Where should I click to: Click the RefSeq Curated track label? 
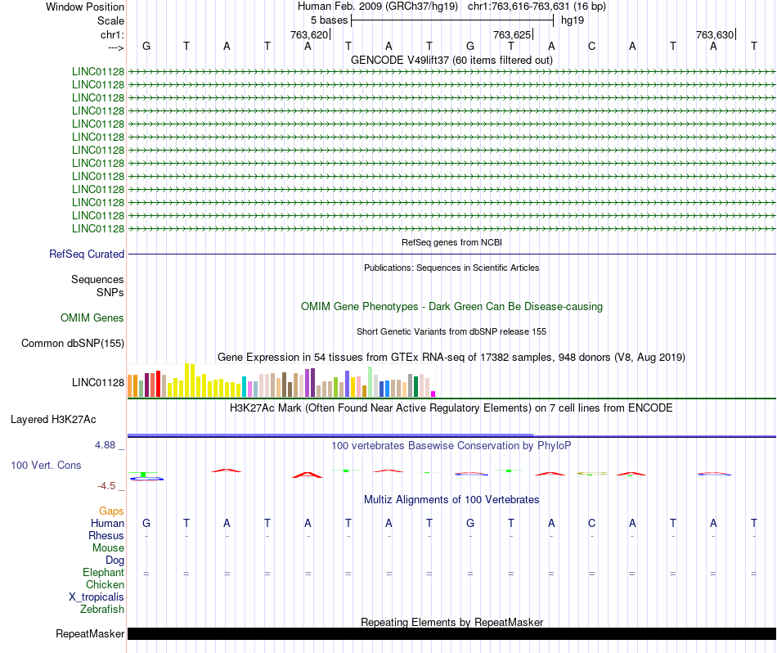[x=87, y=254]
